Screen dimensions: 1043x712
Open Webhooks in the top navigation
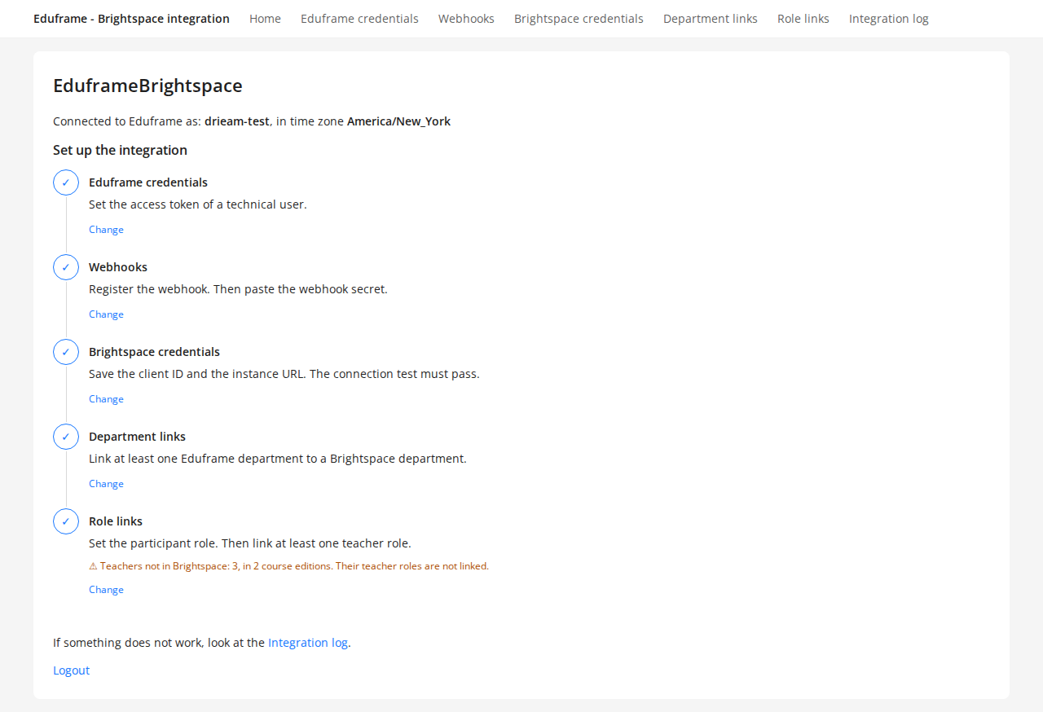tap(466, 19)
